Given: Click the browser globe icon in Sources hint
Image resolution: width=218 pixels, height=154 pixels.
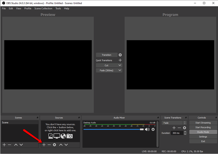Looking at the screenshot, I should coord(63,136).
